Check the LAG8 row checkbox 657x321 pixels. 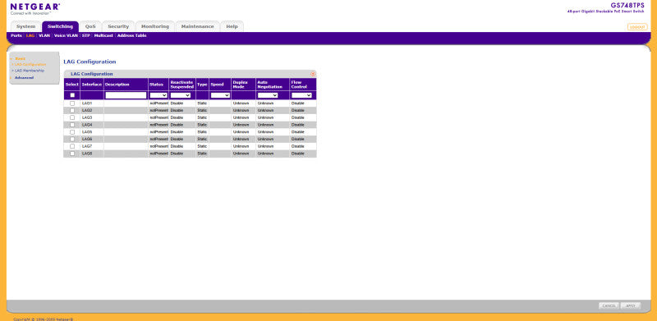tap(72, 154)
